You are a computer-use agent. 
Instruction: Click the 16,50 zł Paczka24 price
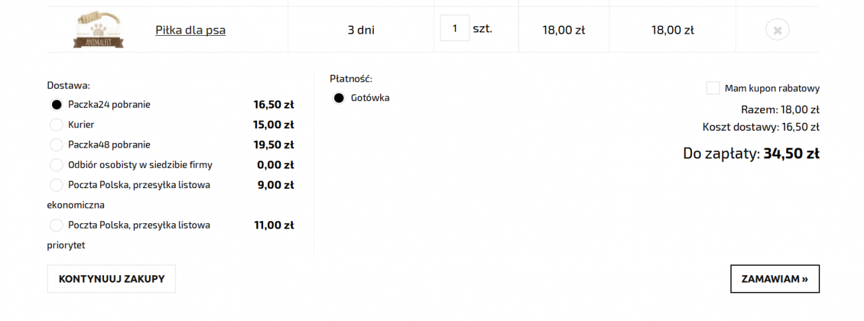coord(274,105)
